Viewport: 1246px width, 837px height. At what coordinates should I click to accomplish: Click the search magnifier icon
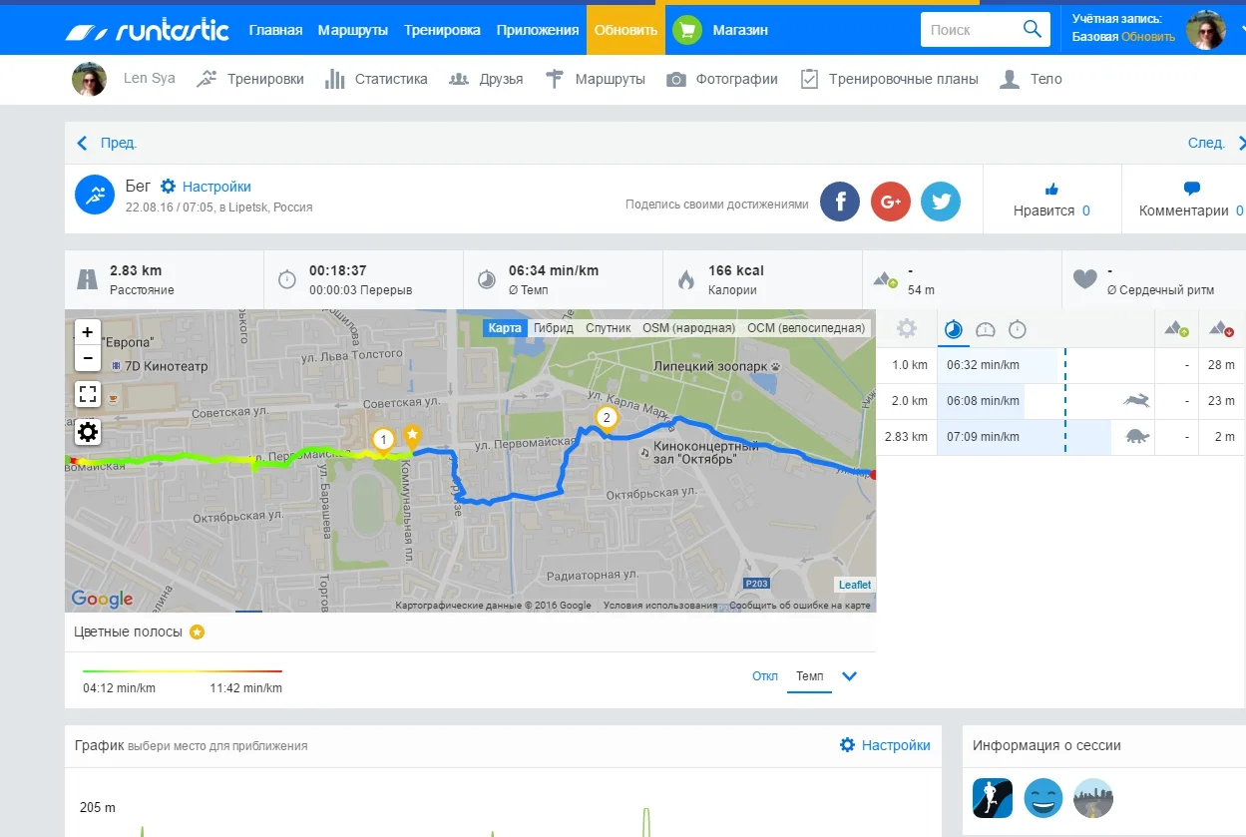click(x=1033, y=29)
